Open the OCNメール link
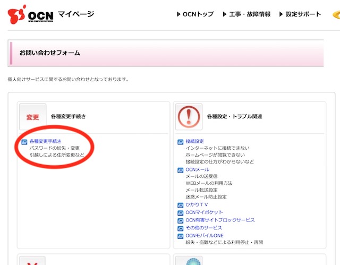This screenshot has width=340, height=265. pyautogui.click(x=197, y=169)
